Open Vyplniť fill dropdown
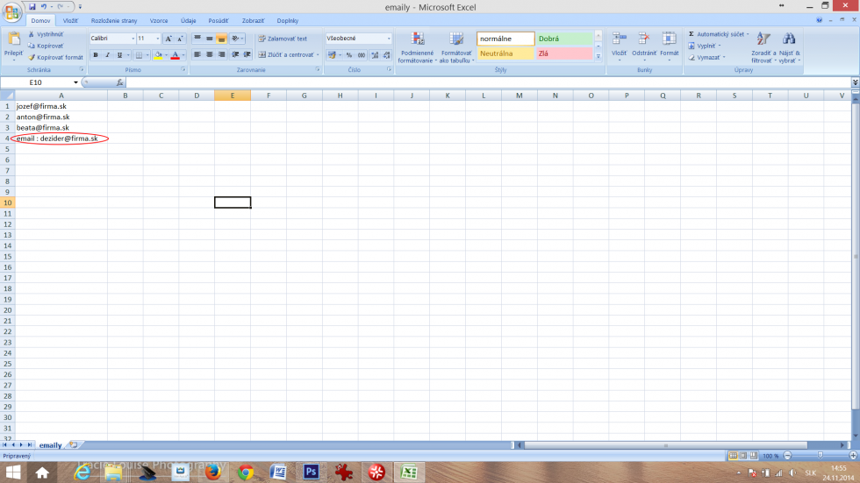The width and height of the screenshot is (860, 483). 705,46
